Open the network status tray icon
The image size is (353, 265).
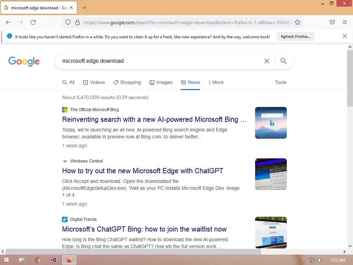point(312,260)
